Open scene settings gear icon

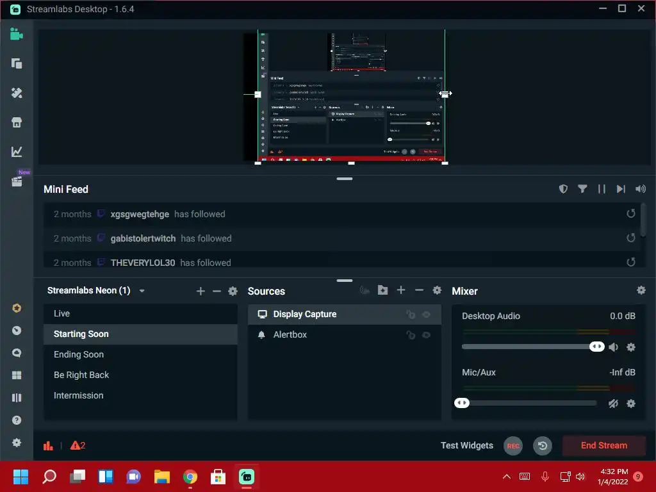(233, 291)
